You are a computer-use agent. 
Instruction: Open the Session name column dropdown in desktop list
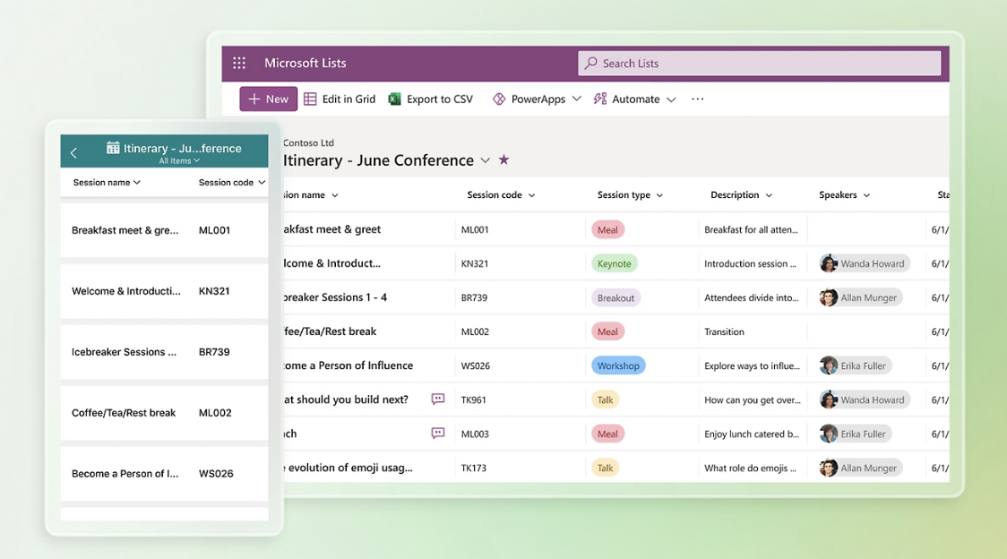[x=334, y=195]
